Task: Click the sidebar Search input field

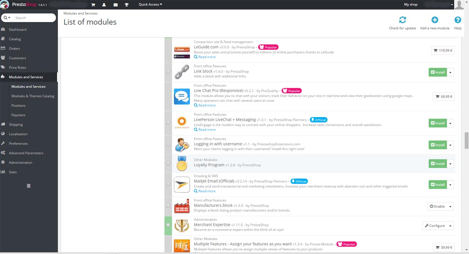Action: (34, 18)
